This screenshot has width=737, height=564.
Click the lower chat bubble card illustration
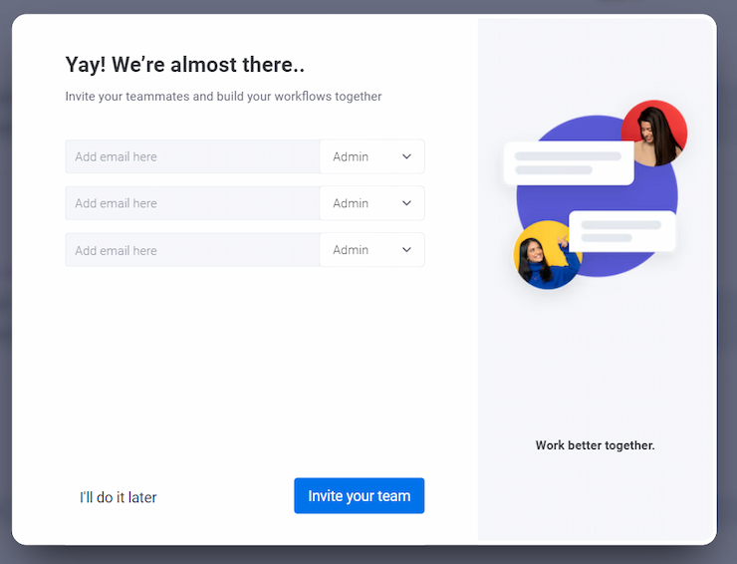tap(621, 231)
